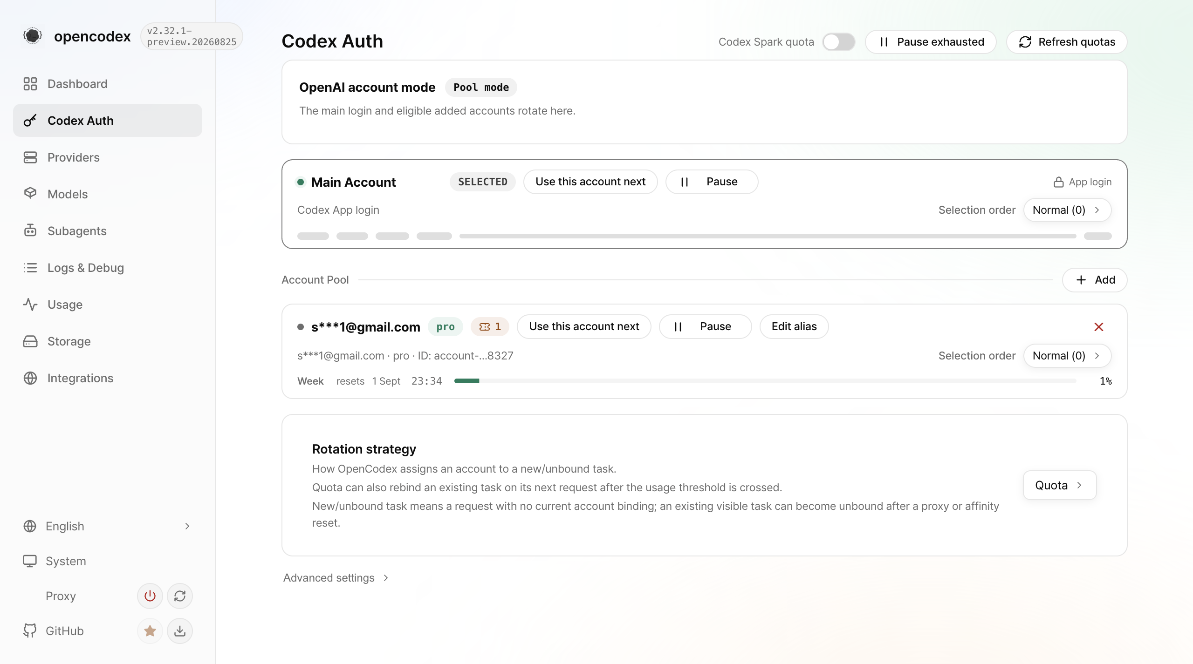Open the Integrations page
1193x664 pixels.
(x=108, y=378)
